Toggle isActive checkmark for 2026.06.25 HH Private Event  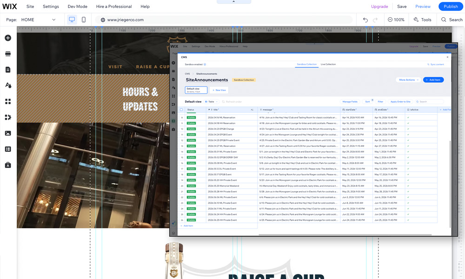408,220
